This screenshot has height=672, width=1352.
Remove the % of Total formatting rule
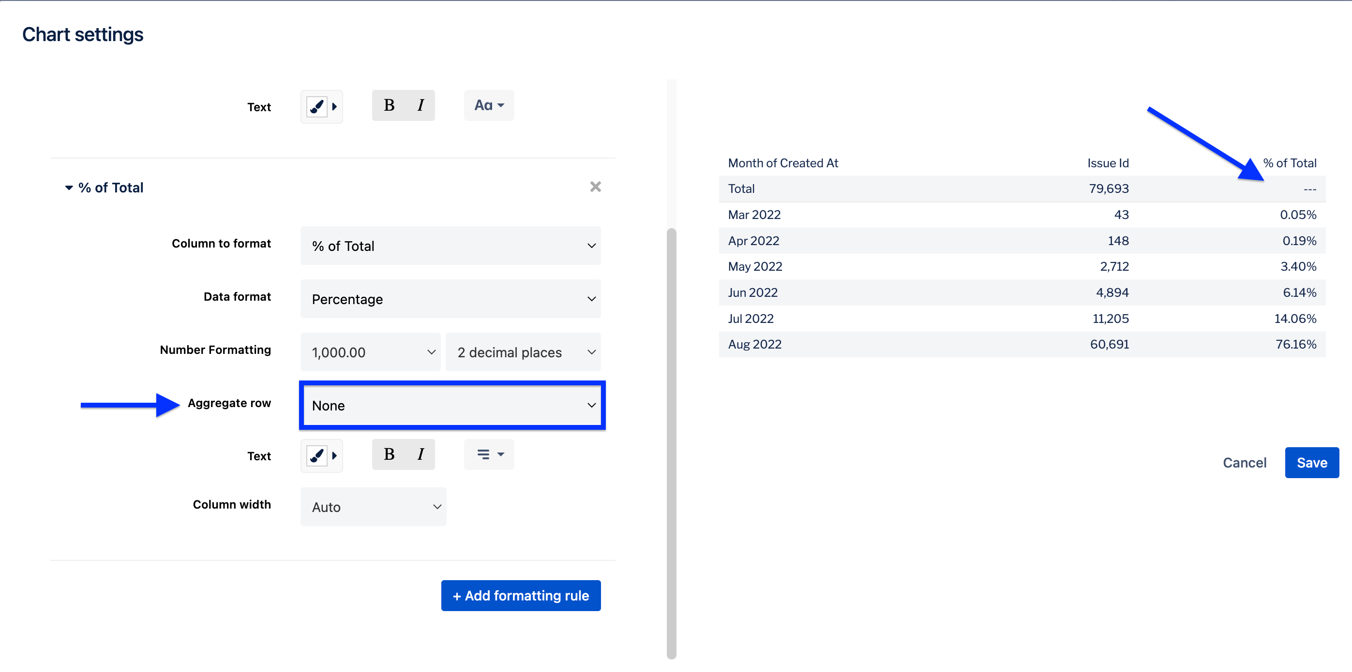(x=595, y=187)
